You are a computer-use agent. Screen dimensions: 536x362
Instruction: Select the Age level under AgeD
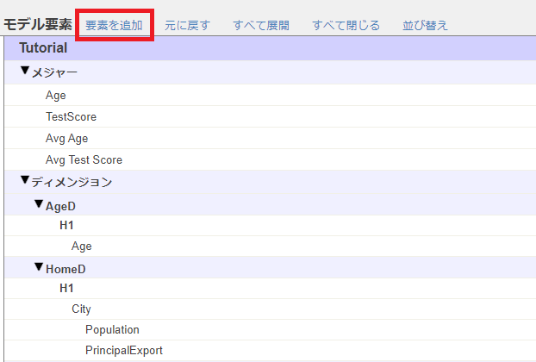pyautogui.click(x=81, y=246)
